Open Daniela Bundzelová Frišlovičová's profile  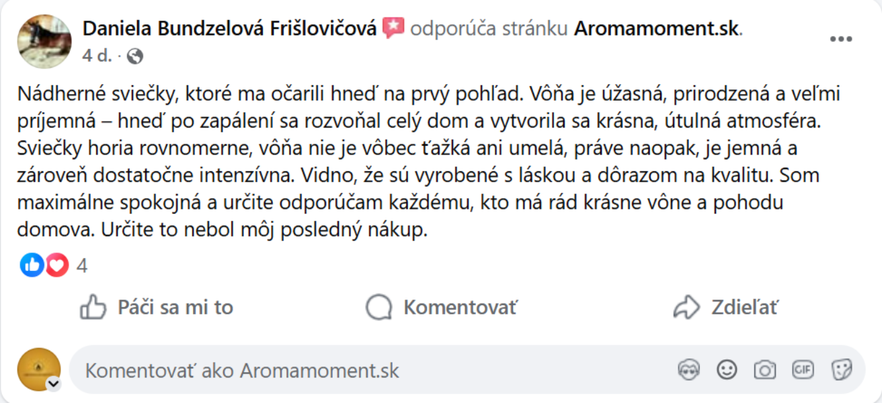(229, 29)
